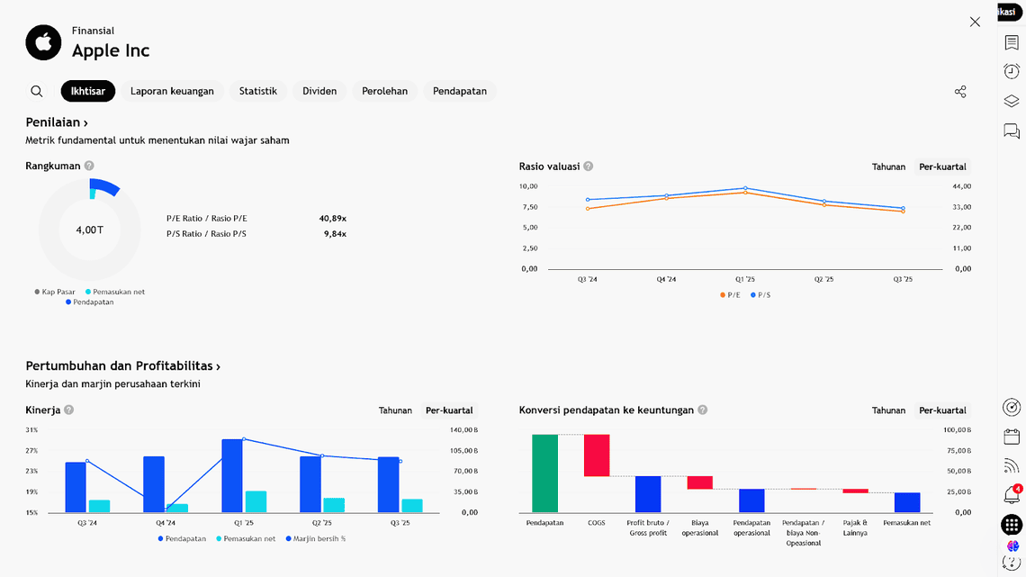Open the grid apps menu in sidebar
The image size is (1026, 577).
1012,524
